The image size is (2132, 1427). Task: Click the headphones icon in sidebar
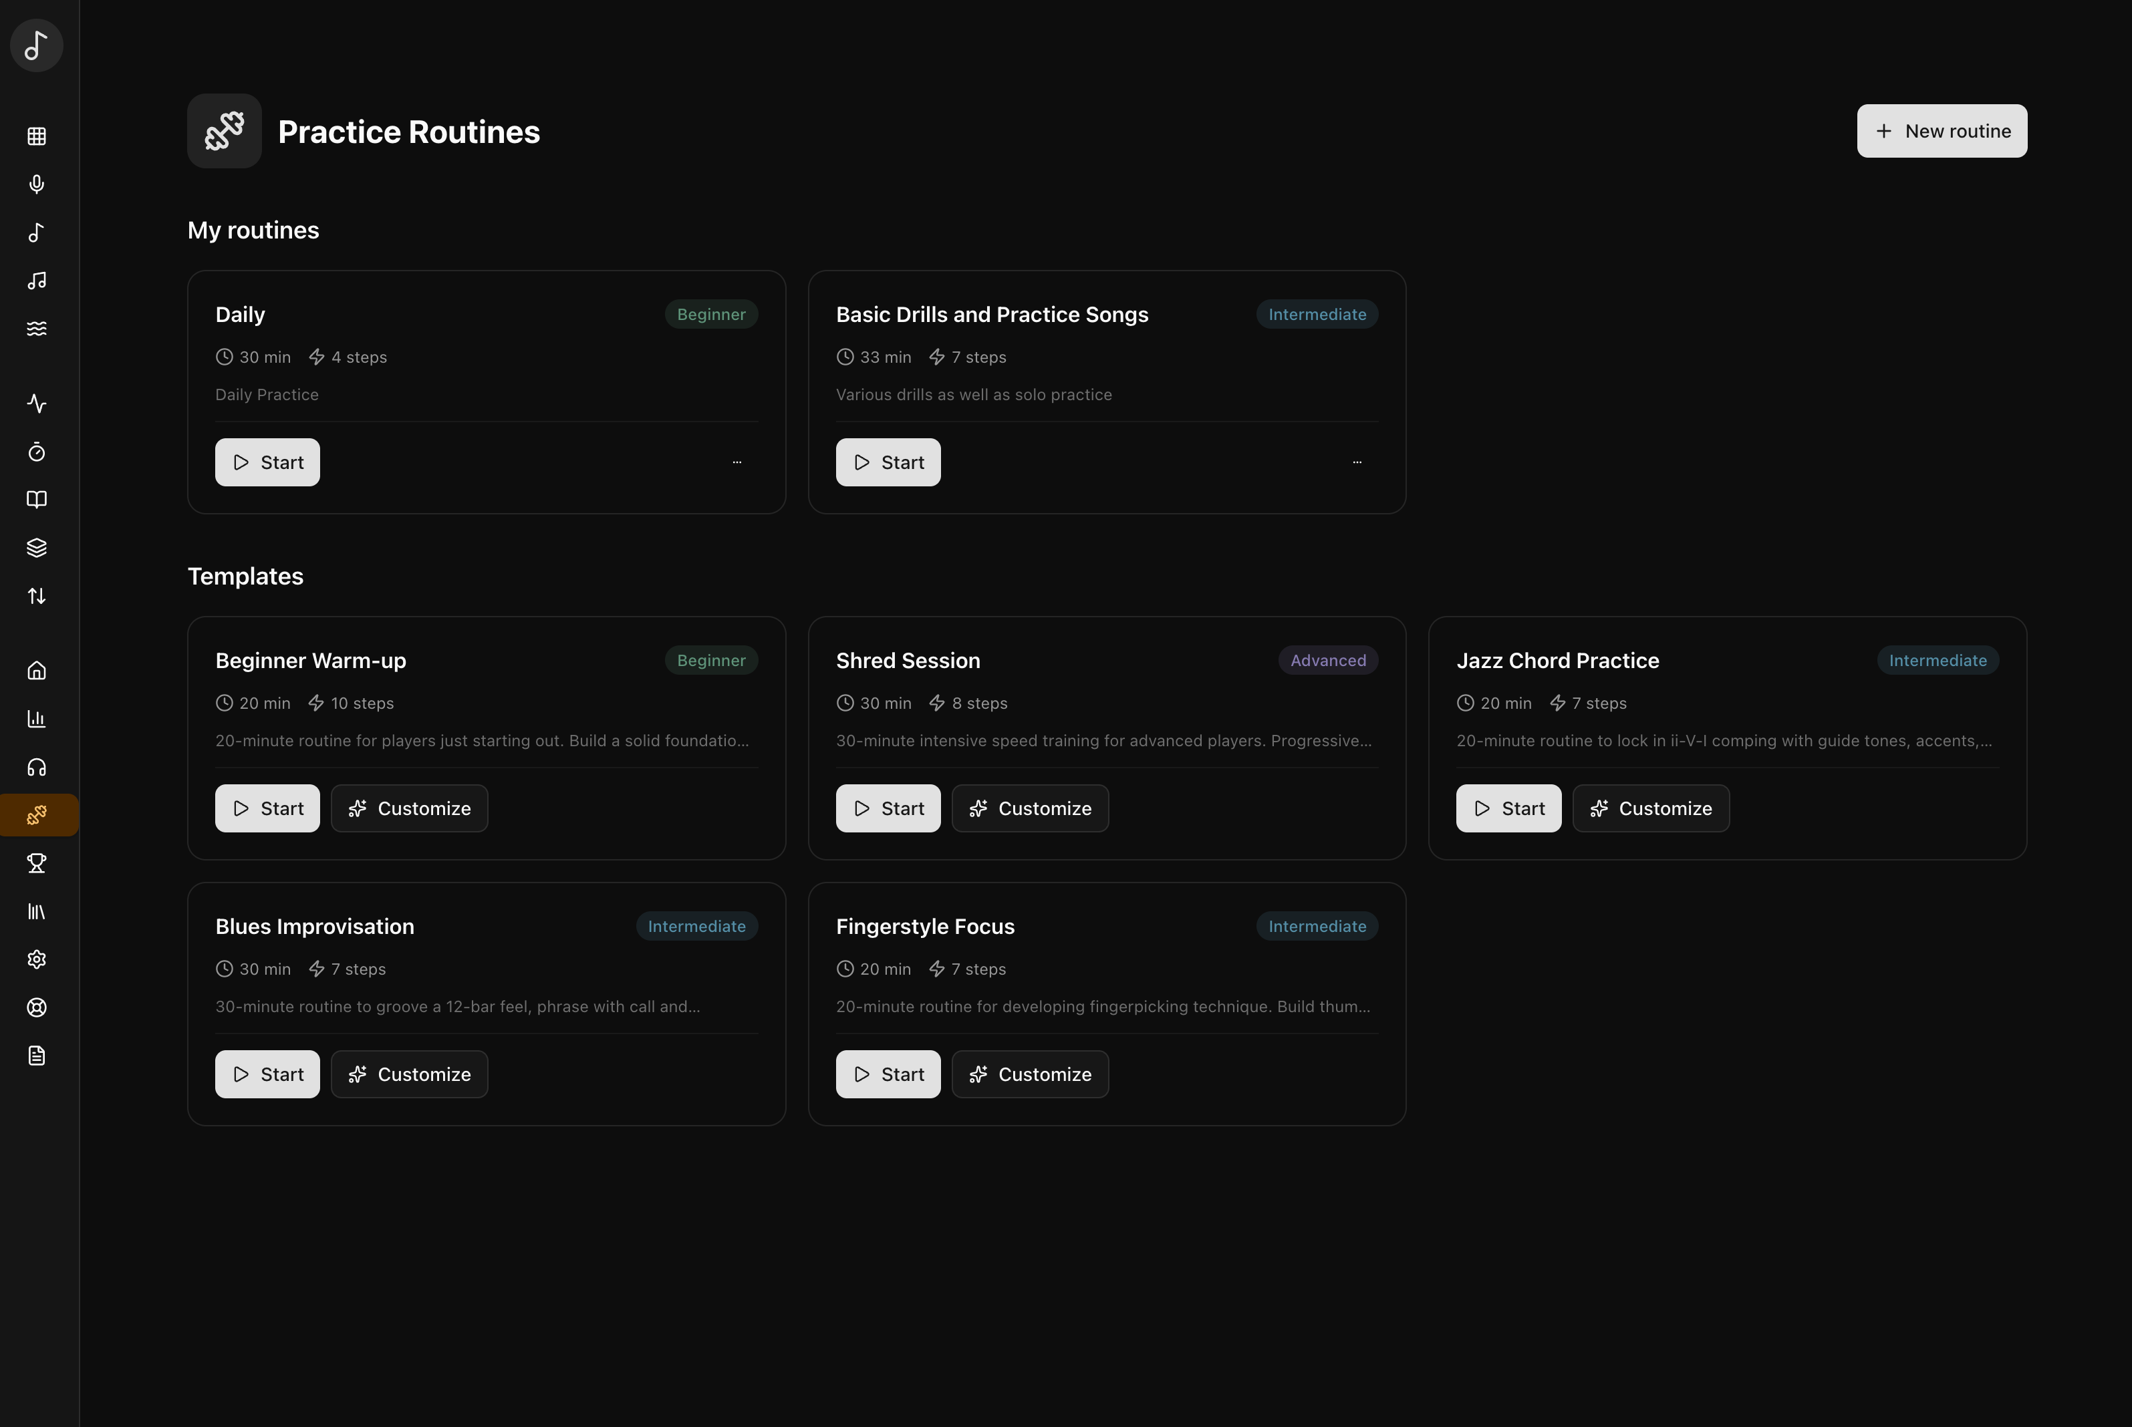[x=36, y=767]
